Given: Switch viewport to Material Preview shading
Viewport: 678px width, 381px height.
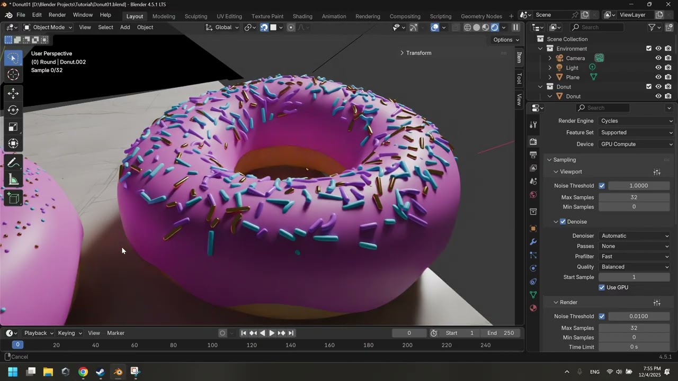Looking at the screenshot, I should (486, 28).
